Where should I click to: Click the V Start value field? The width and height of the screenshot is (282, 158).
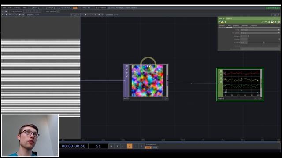(x=244, y=43)
